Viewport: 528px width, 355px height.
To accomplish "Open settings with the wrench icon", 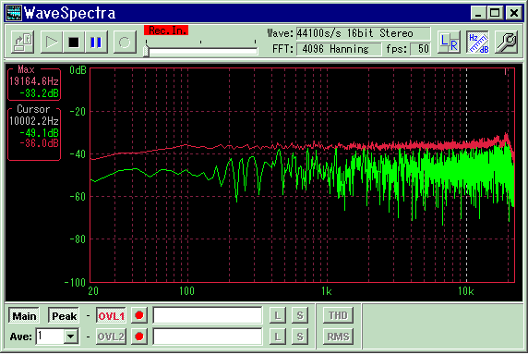I will (507, 43).
